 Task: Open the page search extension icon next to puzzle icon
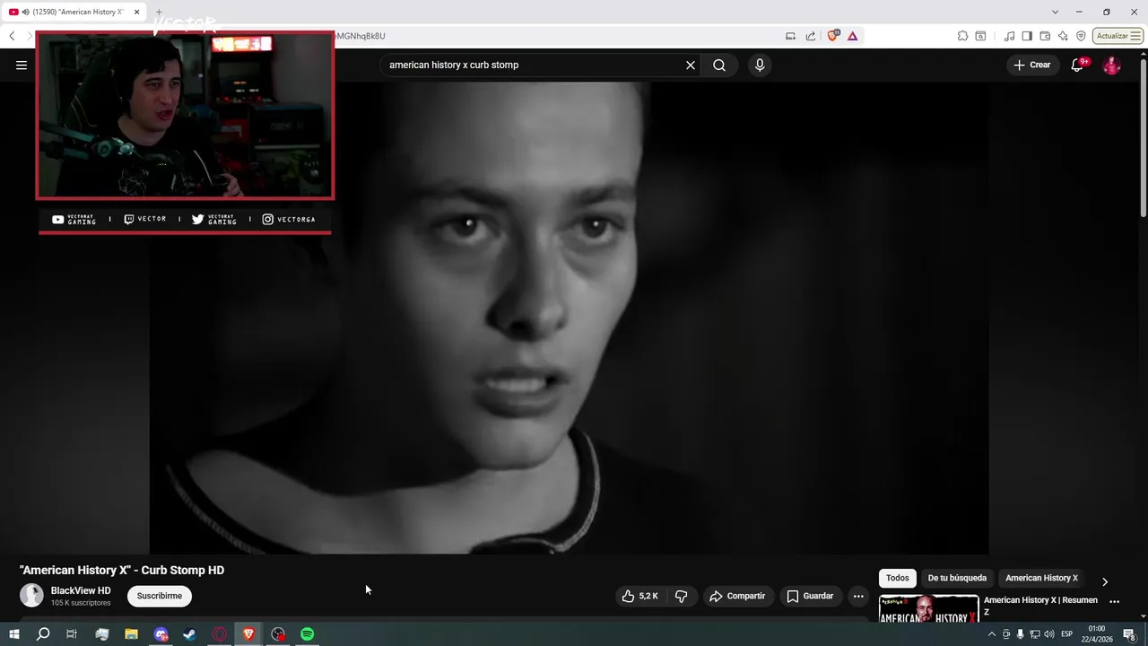point(980,36)
